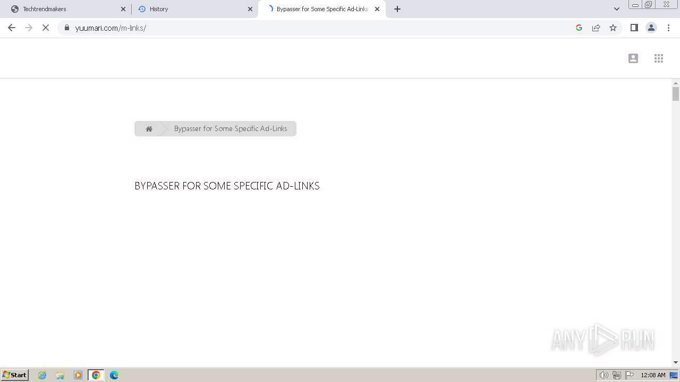Click the network icon in the system tray
This screenshot has height=382, width=680.
[x=617, y=375]
